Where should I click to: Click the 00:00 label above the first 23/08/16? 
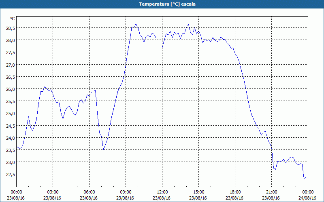[x=16, y=192]
